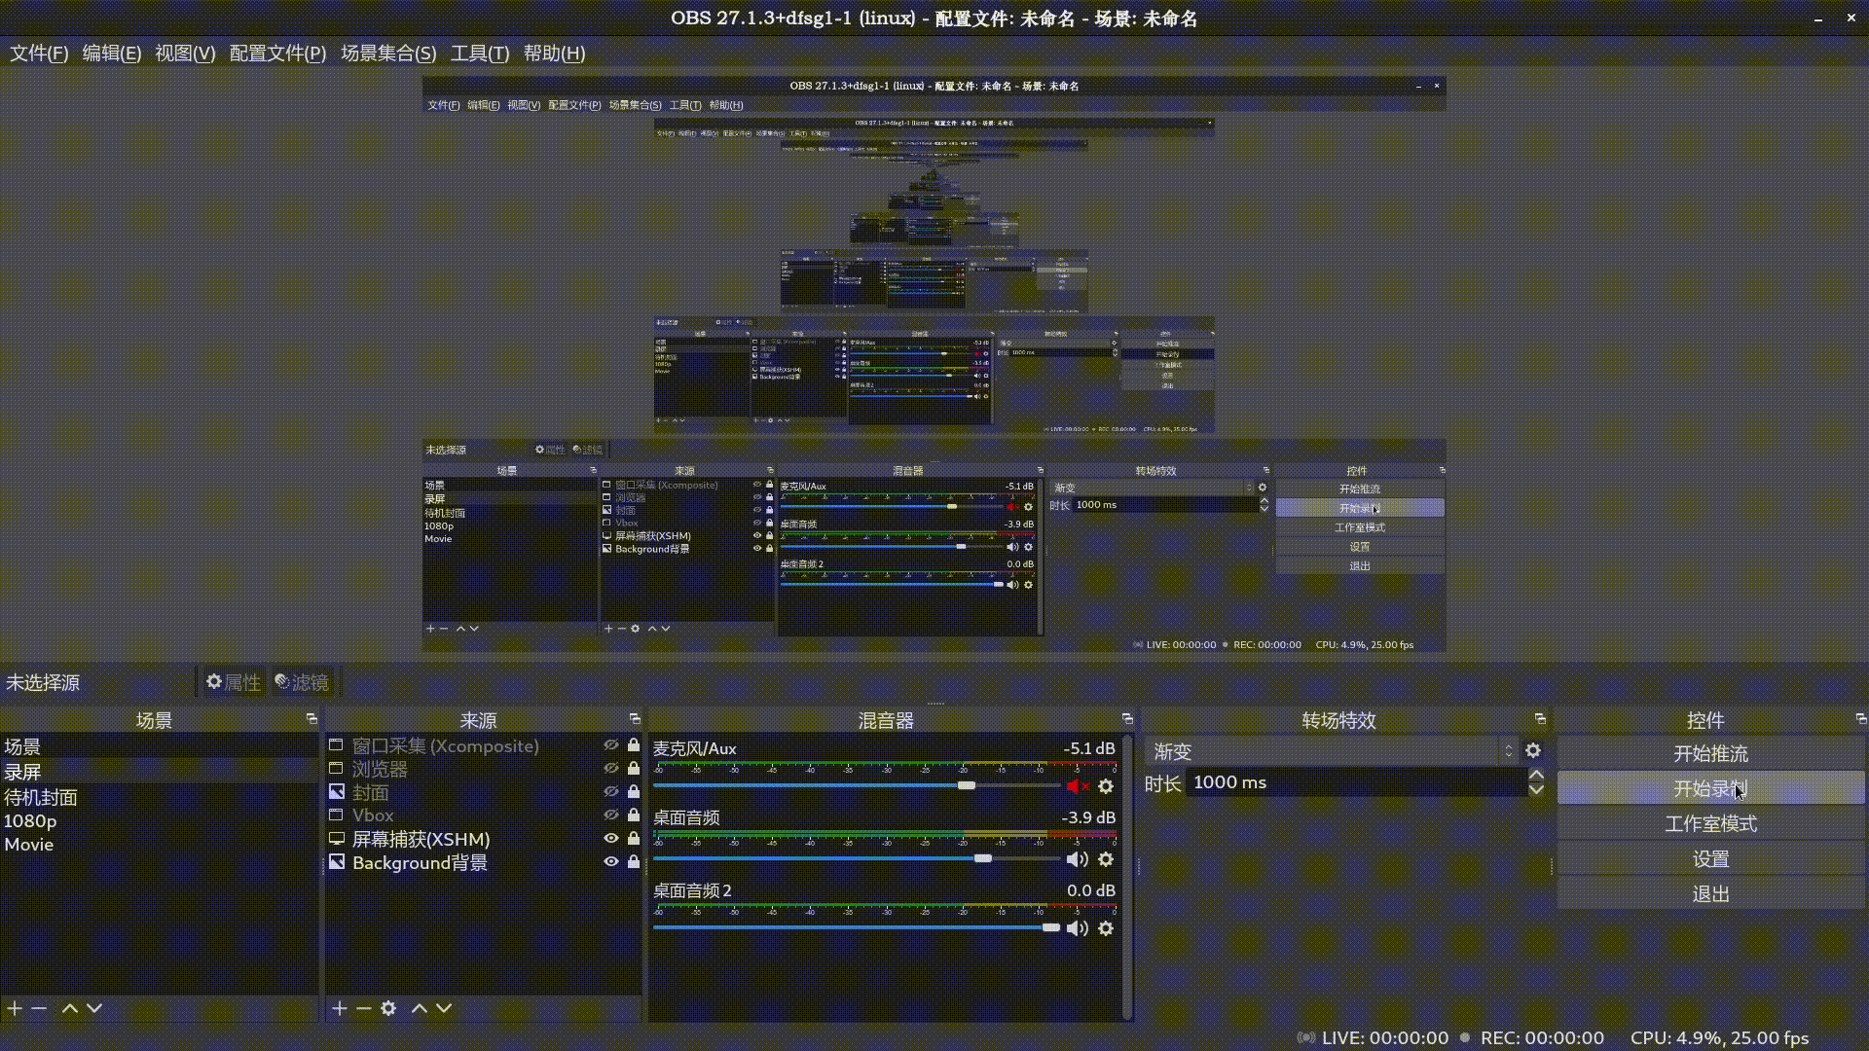Hide the 屏幕捕获(XSHM) source

611,838
